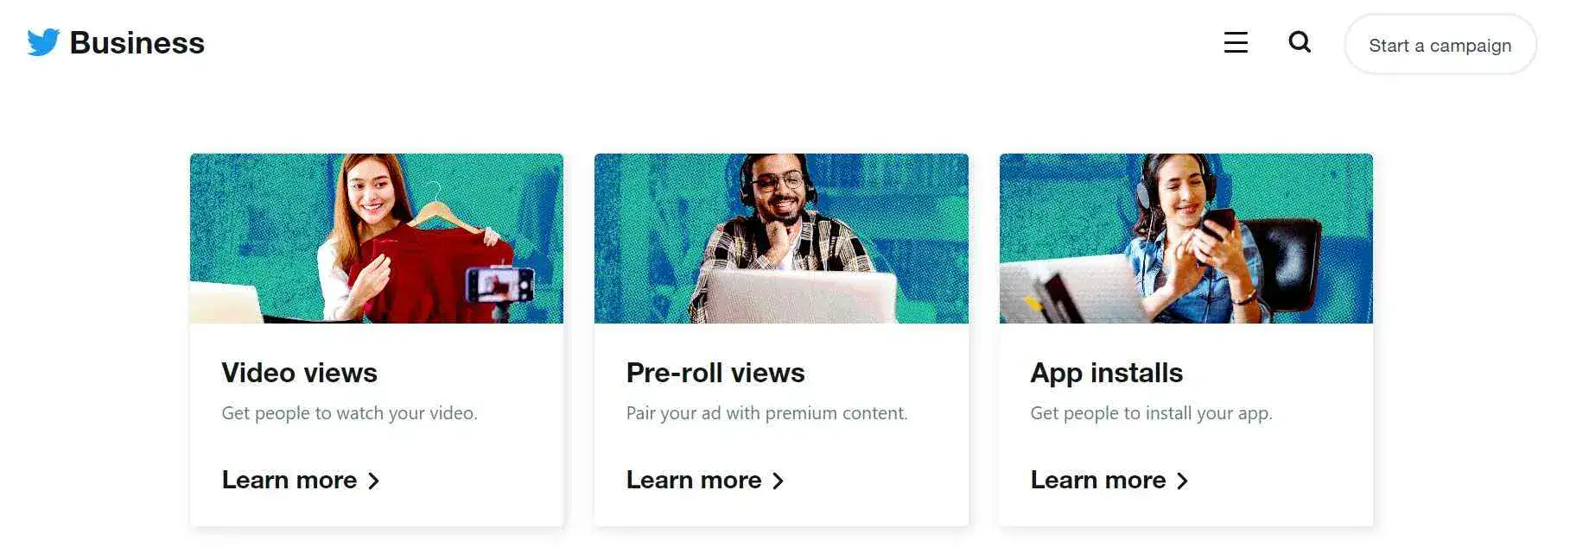Image resolution: width=1570 pixels, height=547 pixels.
Task: Open the Pre-roll views card image
Action: pos(781,238)
